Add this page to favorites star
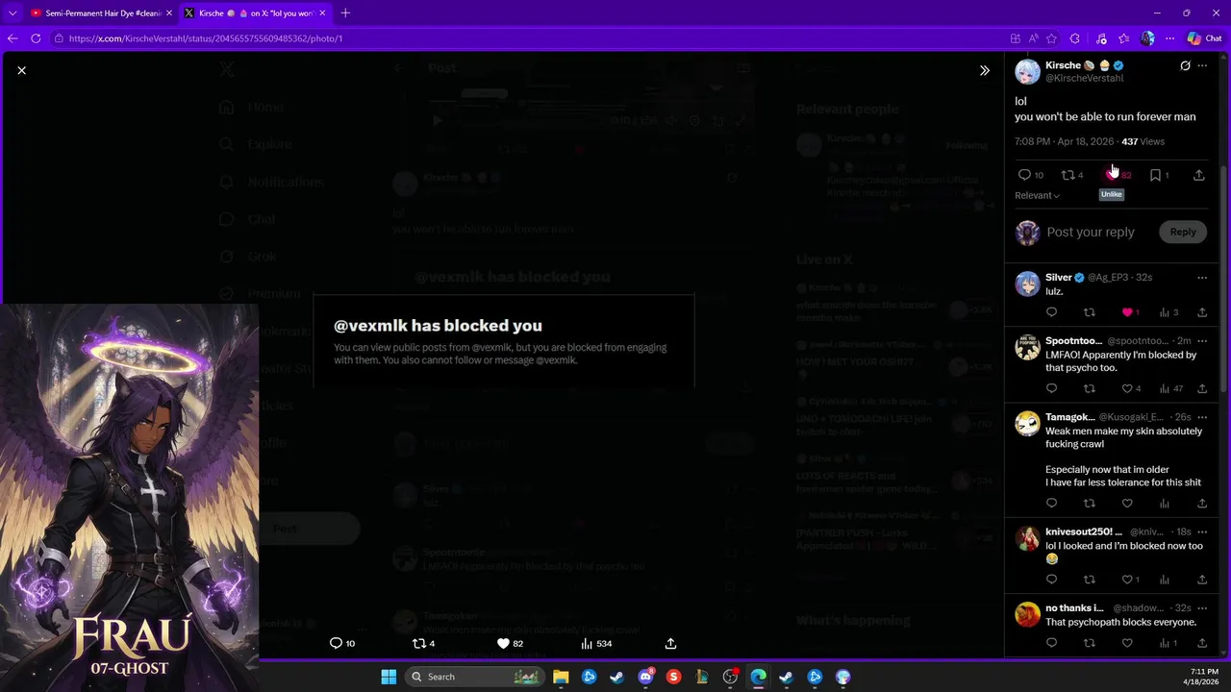The height and width of the screenshot is (692, 1231). pos(1051,38)
